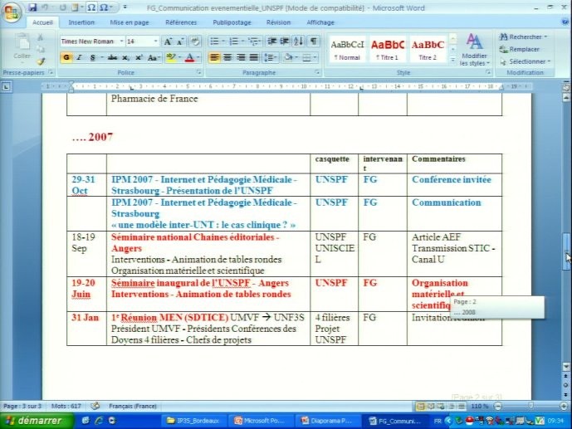
Task: Toggle paragraph marks display (¶)
Action: click(x=313, y=41)
